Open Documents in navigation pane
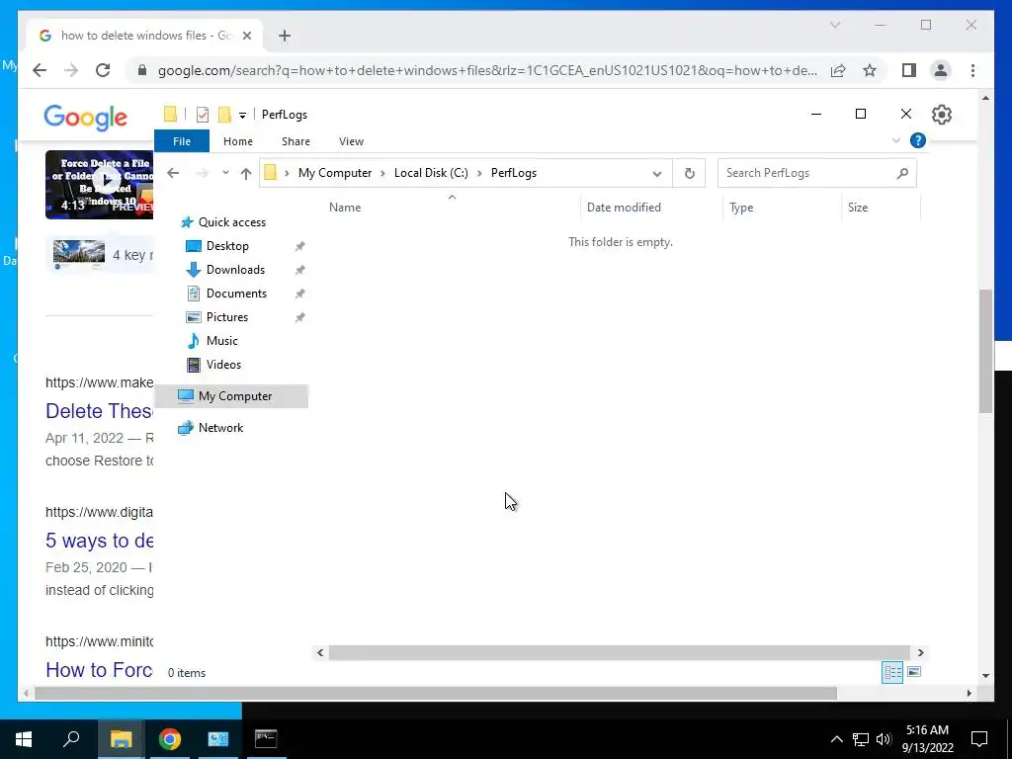This screenshot has height=759, width=1012. click(x=236, y=294)
